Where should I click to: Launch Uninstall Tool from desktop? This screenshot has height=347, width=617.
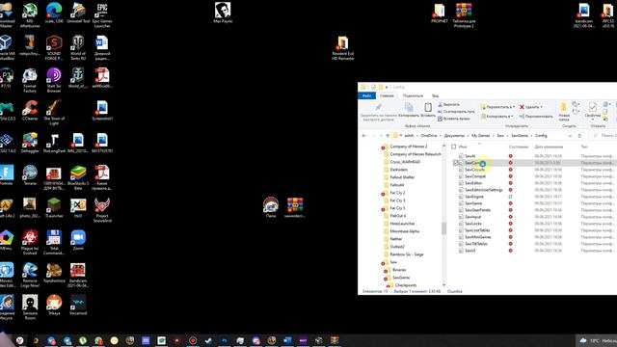(x=78, y=13)
